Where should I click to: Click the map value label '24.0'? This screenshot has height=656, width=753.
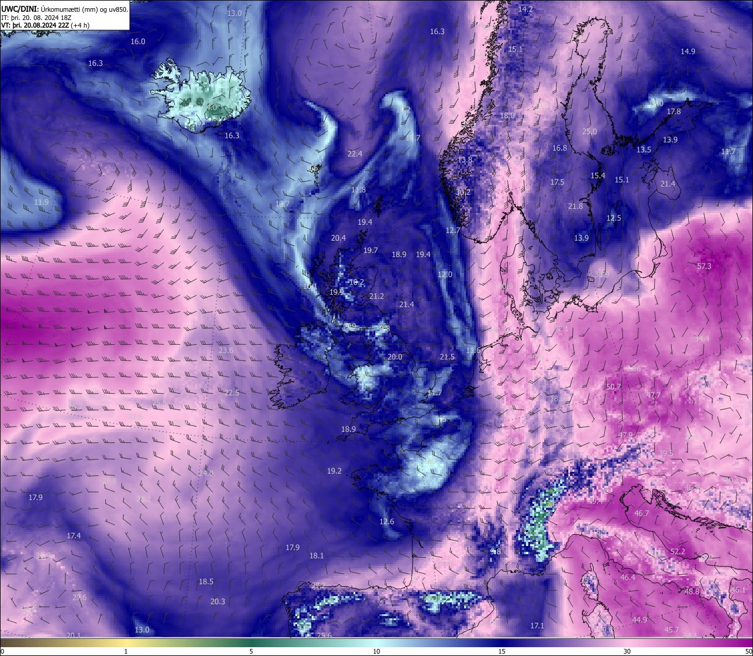(x=206, y=474)
